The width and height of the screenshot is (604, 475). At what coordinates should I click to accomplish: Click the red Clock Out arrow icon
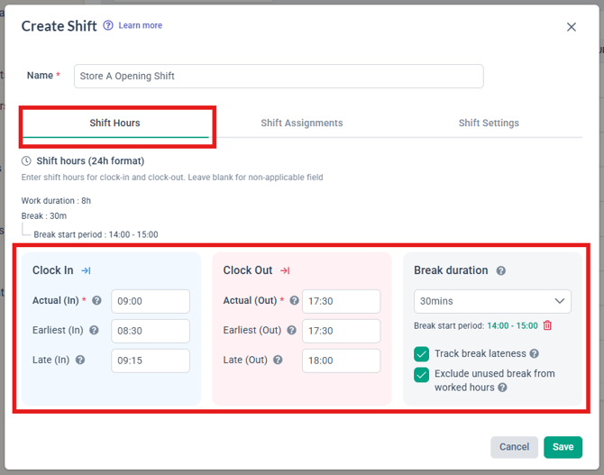[x=285, y=270]
